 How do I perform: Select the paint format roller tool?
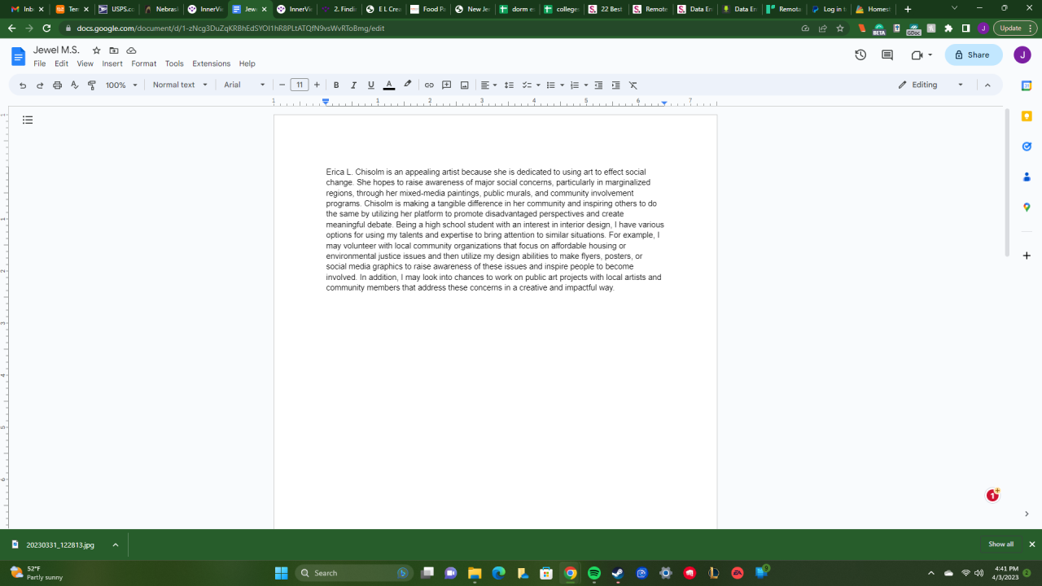92,85
